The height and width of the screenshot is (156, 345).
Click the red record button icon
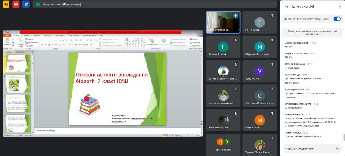tap(16, 4)
